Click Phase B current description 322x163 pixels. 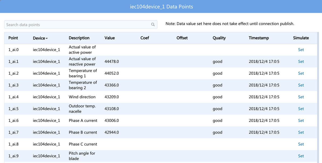pyautogui.click(x=83, y=132)
